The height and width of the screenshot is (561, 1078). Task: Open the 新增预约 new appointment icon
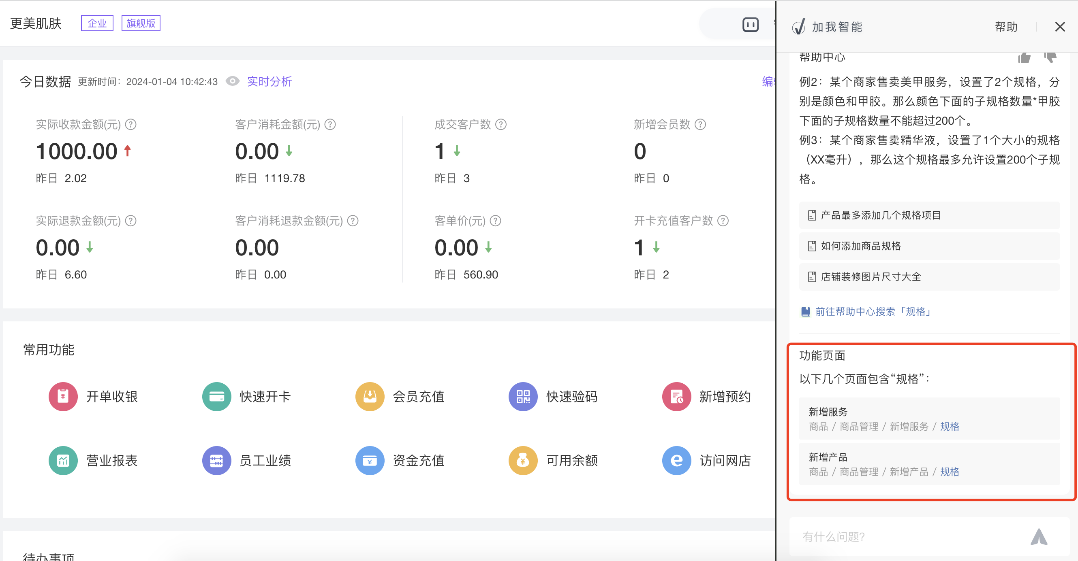676,396
